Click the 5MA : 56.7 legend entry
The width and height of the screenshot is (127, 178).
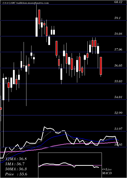15,164
